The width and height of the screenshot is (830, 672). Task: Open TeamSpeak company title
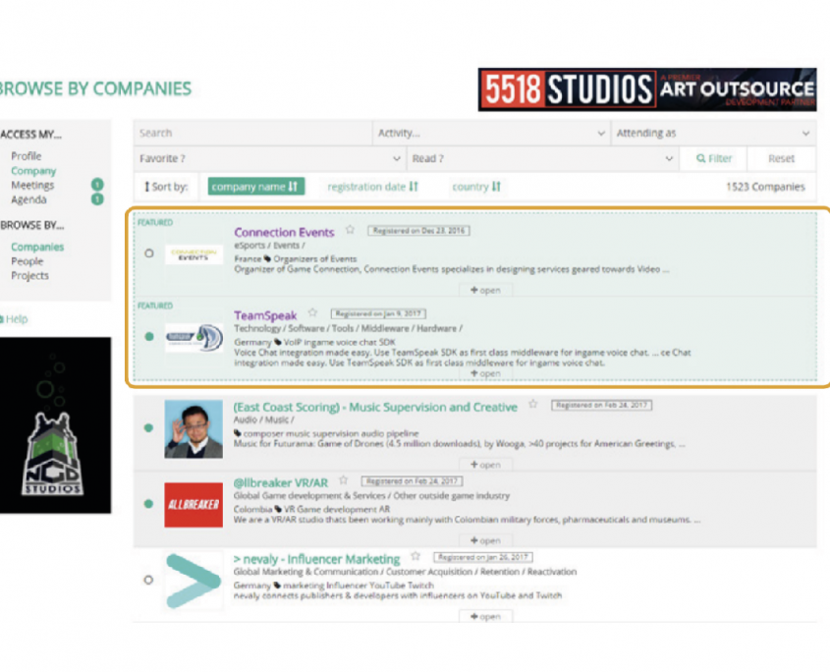(x=265, y=315)
